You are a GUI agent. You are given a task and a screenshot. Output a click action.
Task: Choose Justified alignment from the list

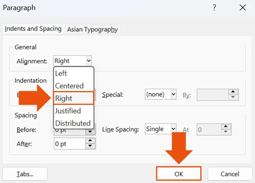click(x=74, y=111)
